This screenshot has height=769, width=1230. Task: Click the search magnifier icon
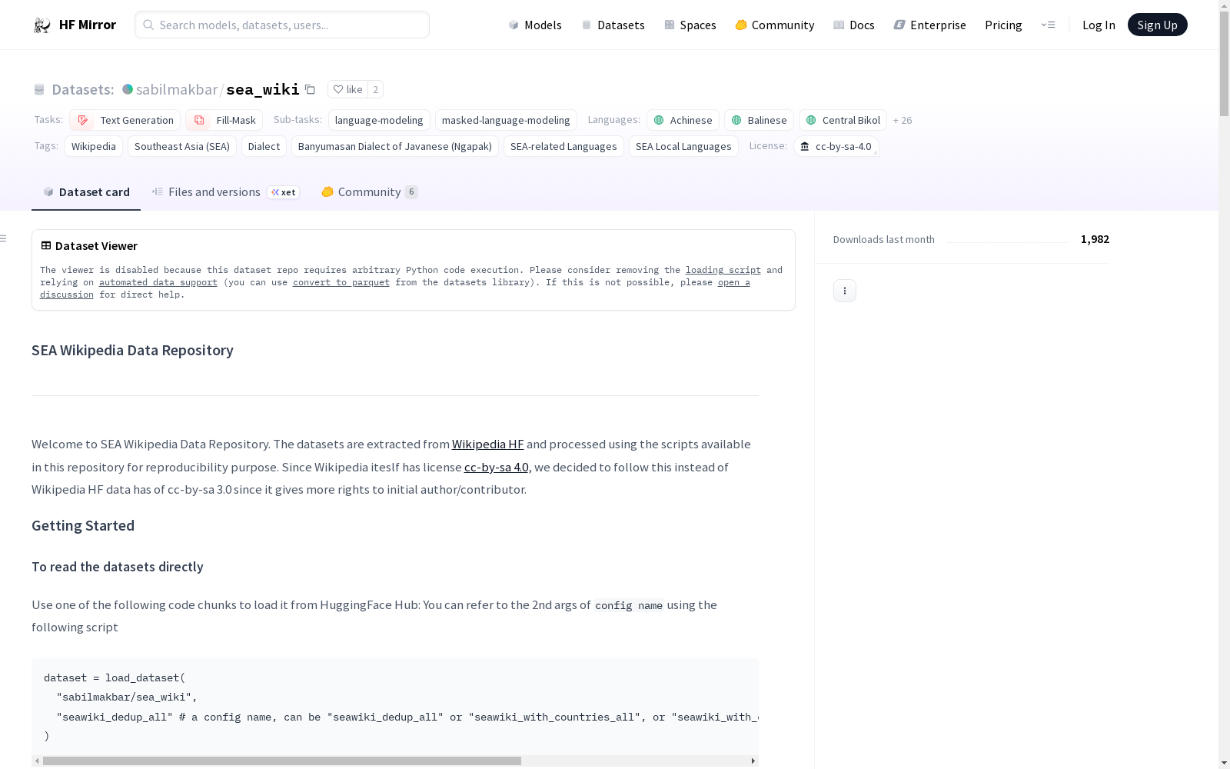coord(148,25)
